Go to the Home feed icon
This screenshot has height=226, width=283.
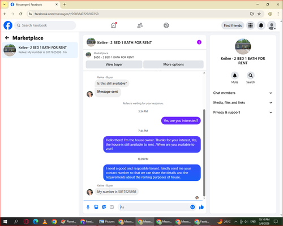tap(113, 25)
